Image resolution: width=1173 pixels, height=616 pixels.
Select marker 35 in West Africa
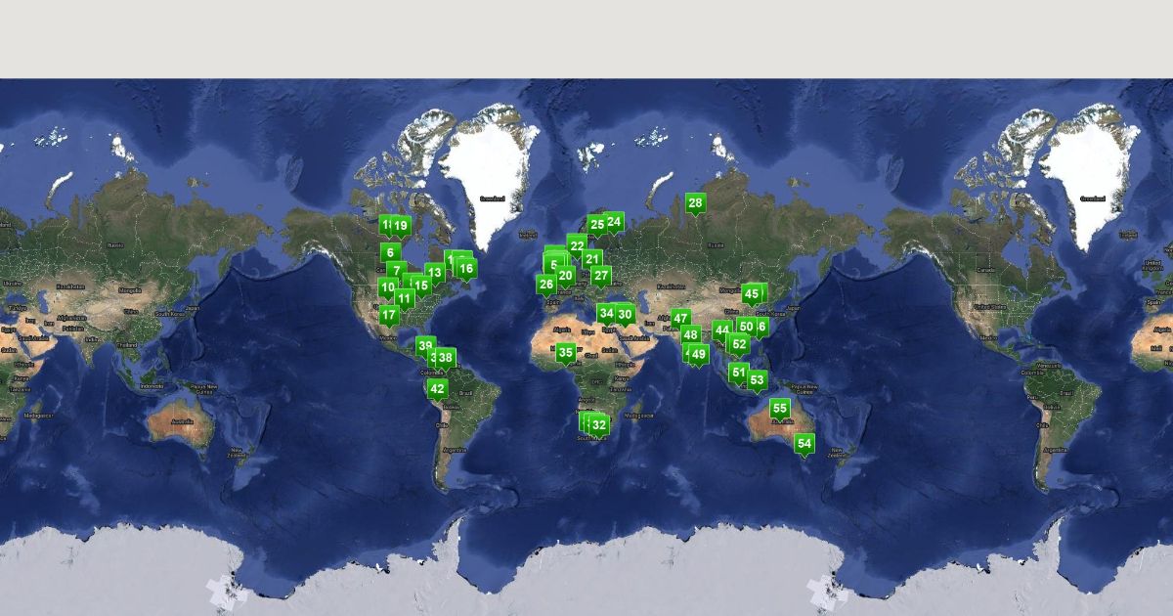click(x=565, y=353)
